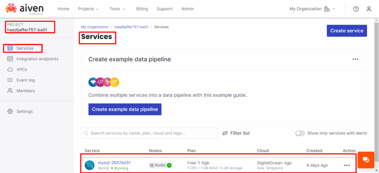The width and height of the screenshot is (379, 173).
Task: Open three-dot menu on example pipeline card
Action: [355, 59]
